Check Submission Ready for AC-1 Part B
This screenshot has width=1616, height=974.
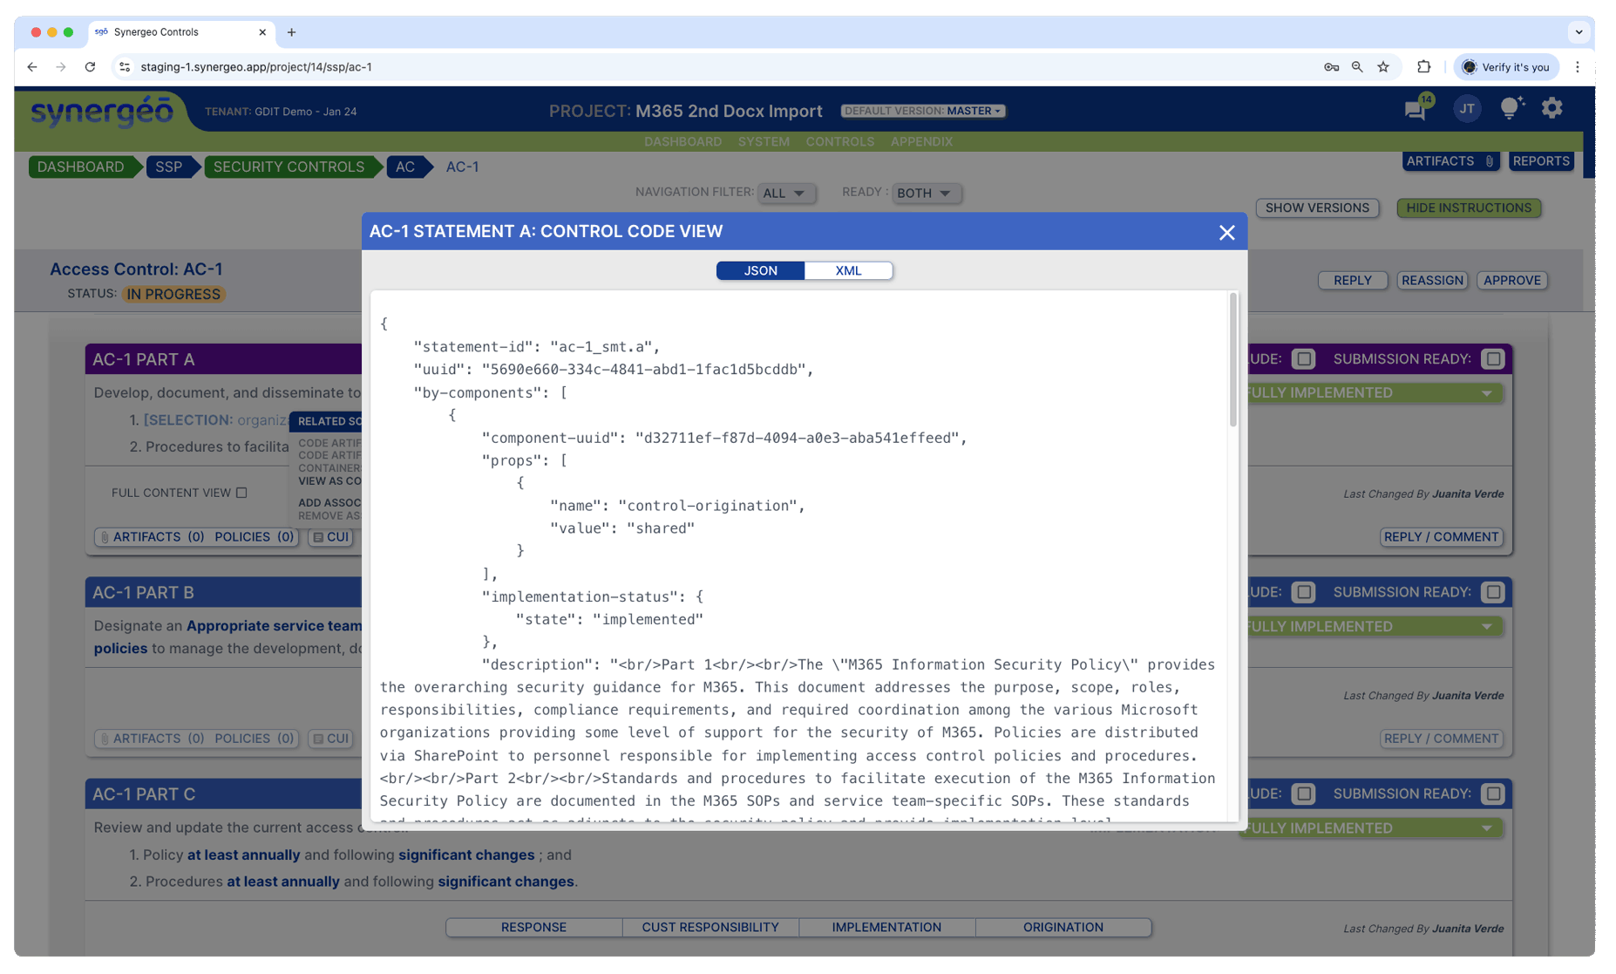pos(1493,592)
